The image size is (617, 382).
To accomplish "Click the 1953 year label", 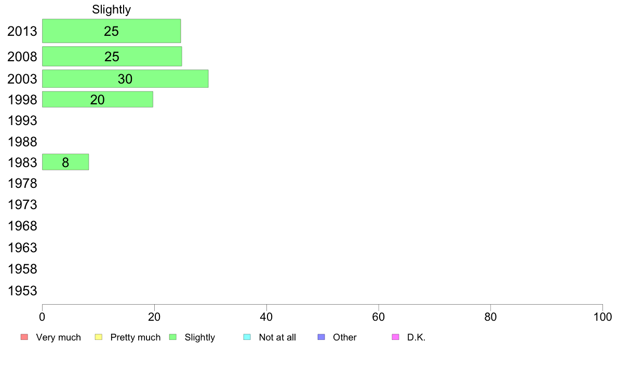I will (22, 291).
